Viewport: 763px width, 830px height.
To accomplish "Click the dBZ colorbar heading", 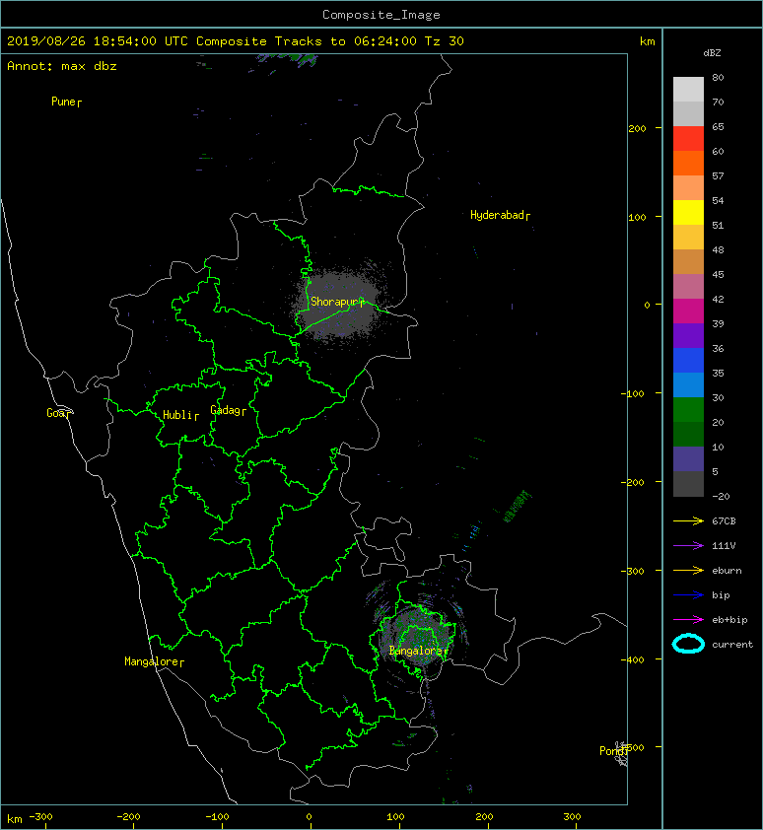I will [712, 53].
